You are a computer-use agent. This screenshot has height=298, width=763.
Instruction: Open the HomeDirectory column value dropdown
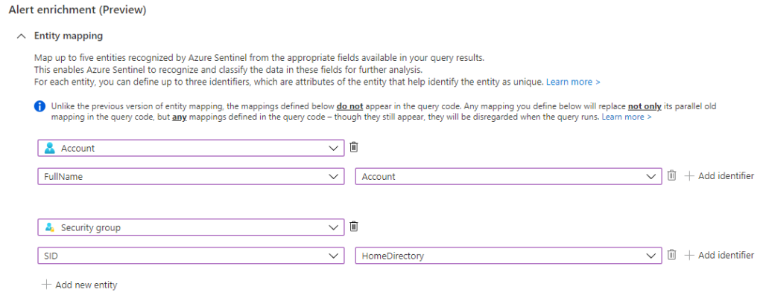click(x=508, y=256)
